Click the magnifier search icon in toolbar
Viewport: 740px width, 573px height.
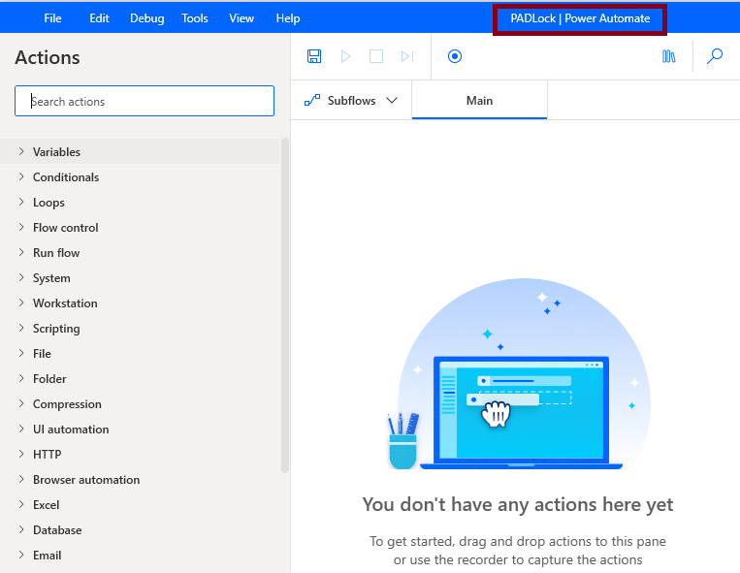pos(715,56)
